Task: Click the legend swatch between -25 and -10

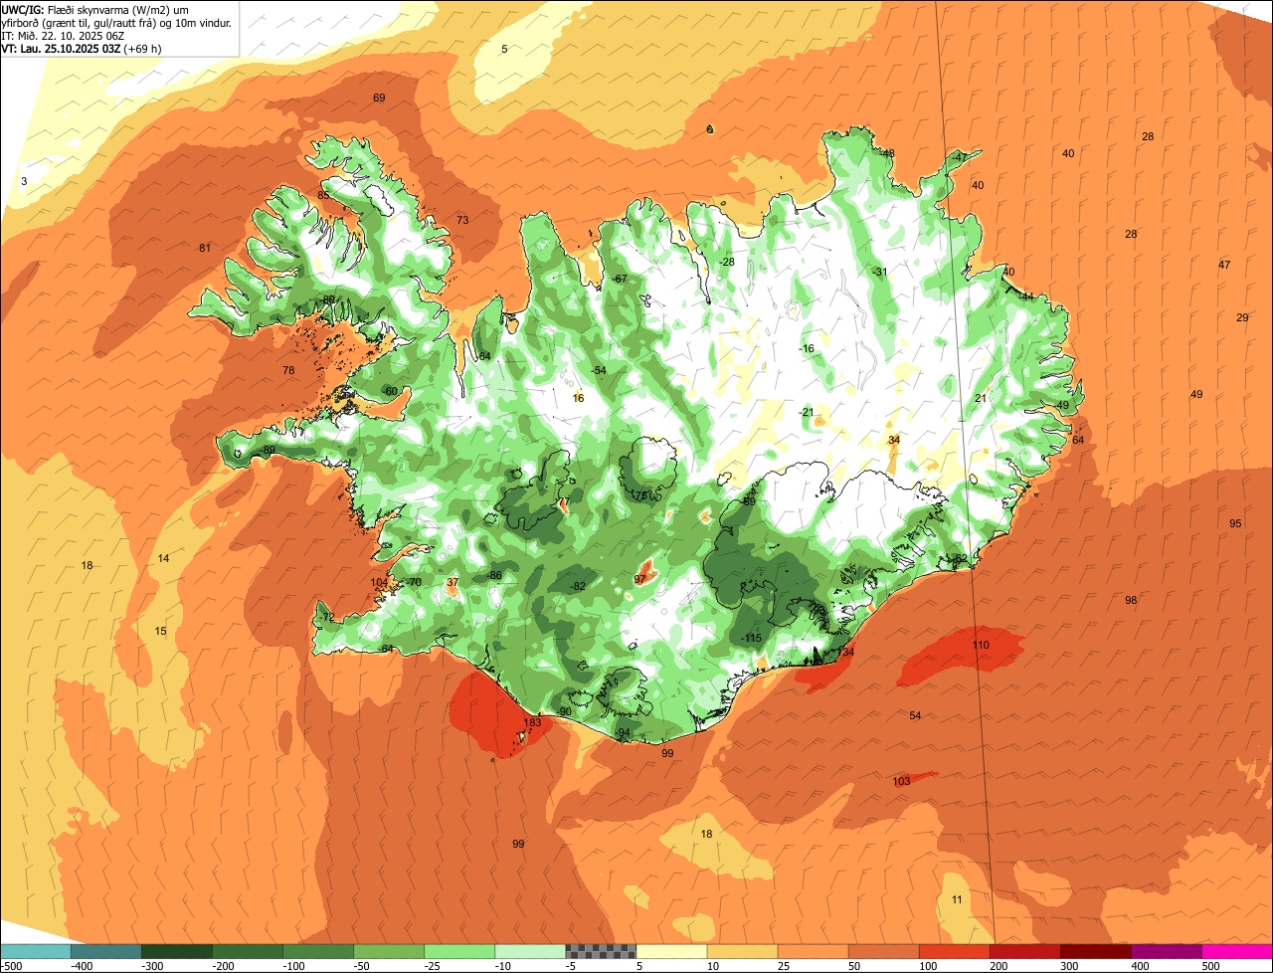Action: coord(458,950)
